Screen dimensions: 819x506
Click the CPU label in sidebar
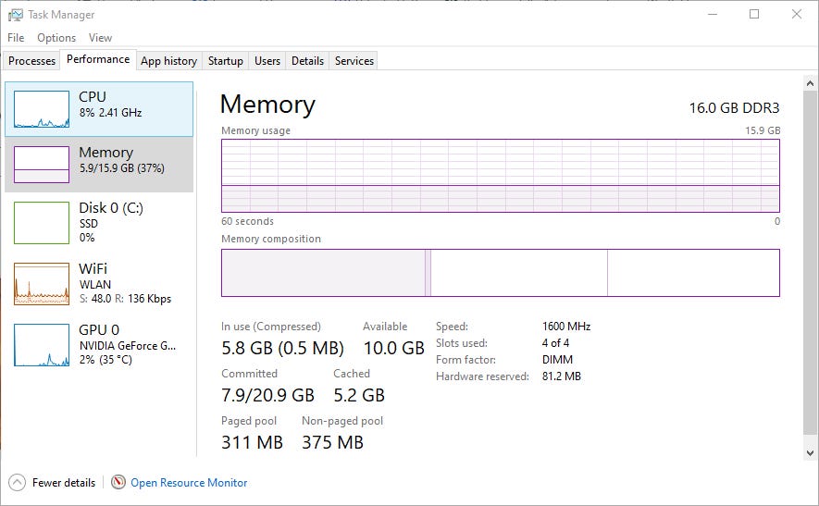point(93,96)
